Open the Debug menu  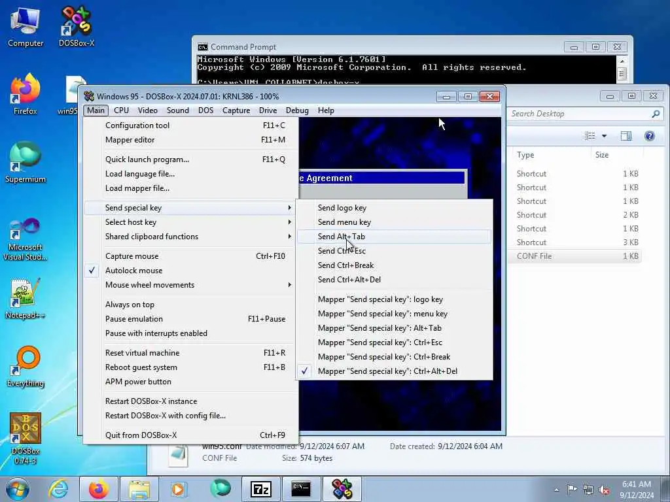298,110
